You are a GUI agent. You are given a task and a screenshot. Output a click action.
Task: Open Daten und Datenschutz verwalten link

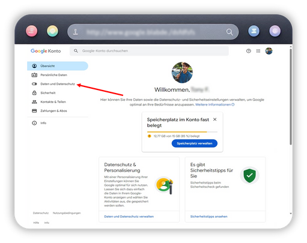click(x=129, y=217)
